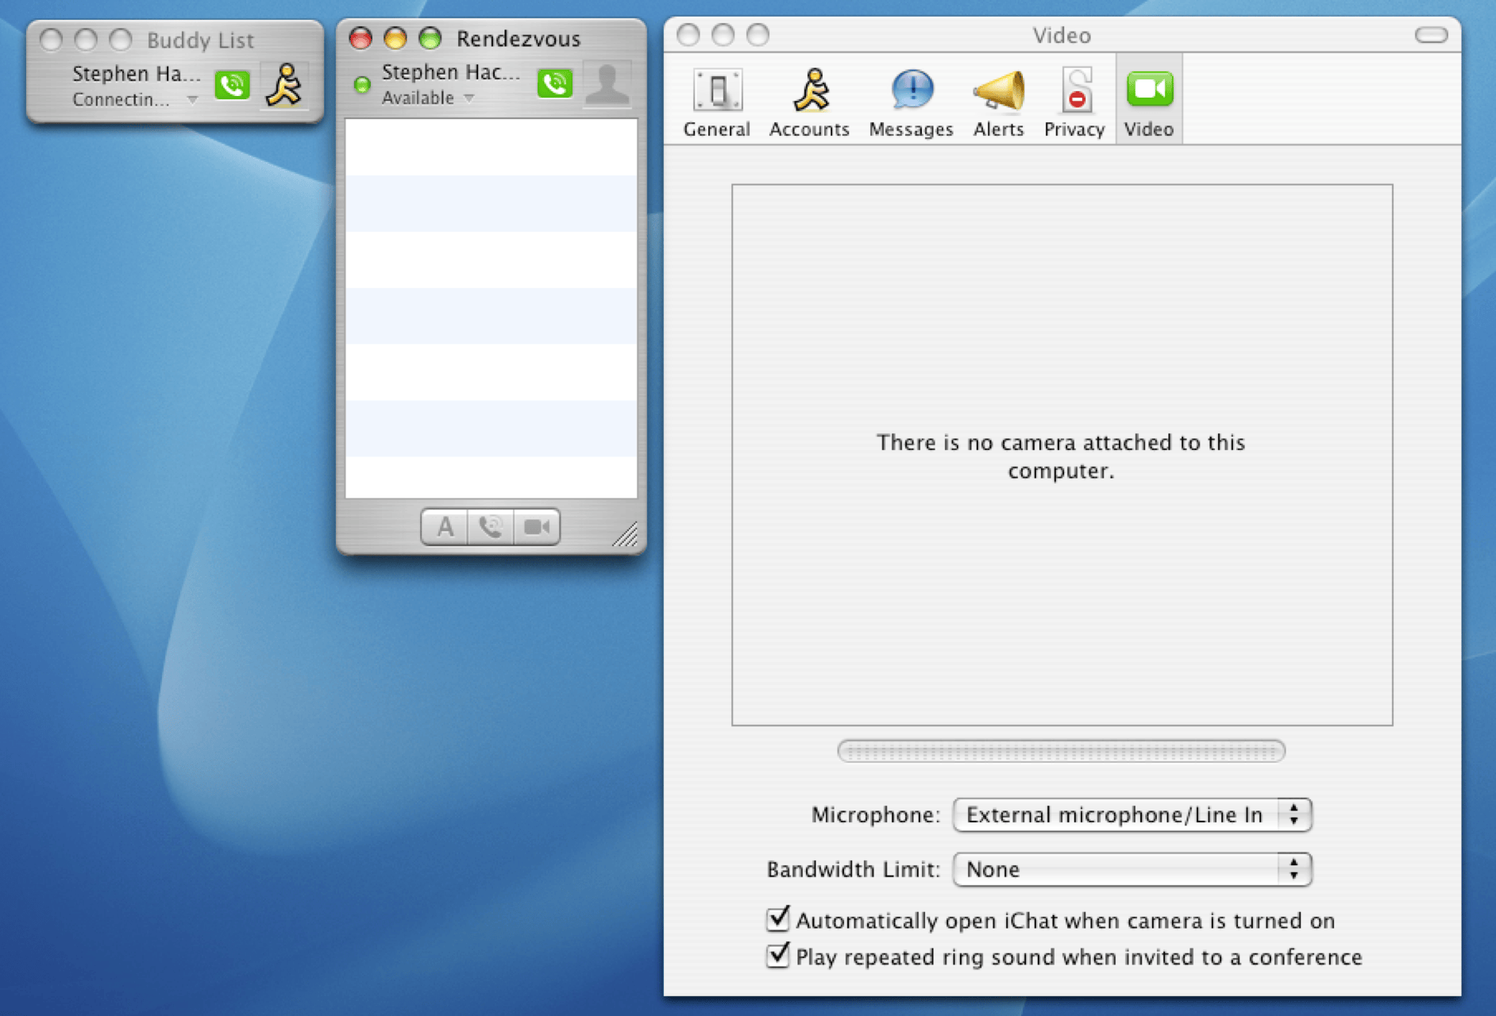Click green phone icon in Rendezvous window
This screenshot has width=1496, height=1016.
(555, 83)
